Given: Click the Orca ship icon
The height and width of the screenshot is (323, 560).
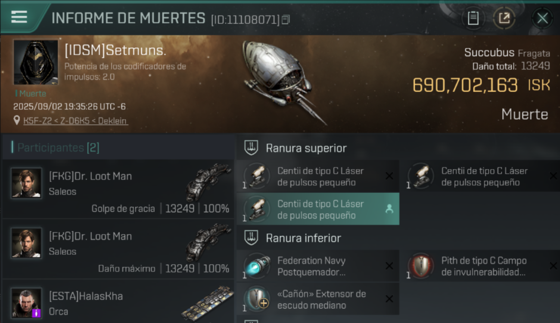Looking at the screenshot, I should (207, 304).
